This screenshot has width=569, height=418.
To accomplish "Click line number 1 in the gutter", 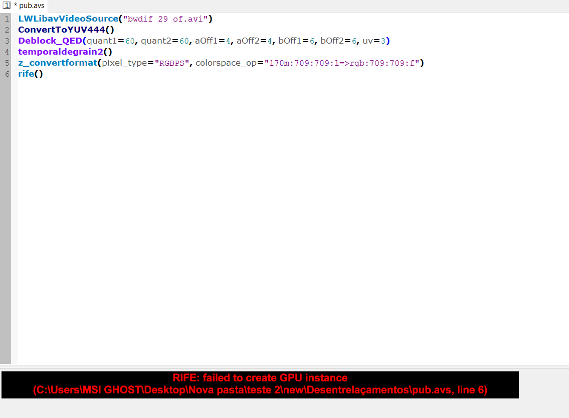I will 7,19.
